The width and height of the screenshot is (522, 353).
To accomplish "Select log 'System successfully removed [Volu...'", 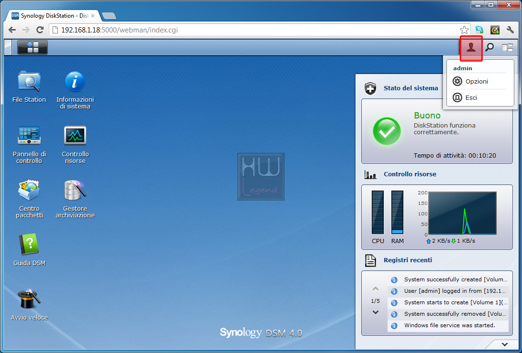I will tap(448, 314).
